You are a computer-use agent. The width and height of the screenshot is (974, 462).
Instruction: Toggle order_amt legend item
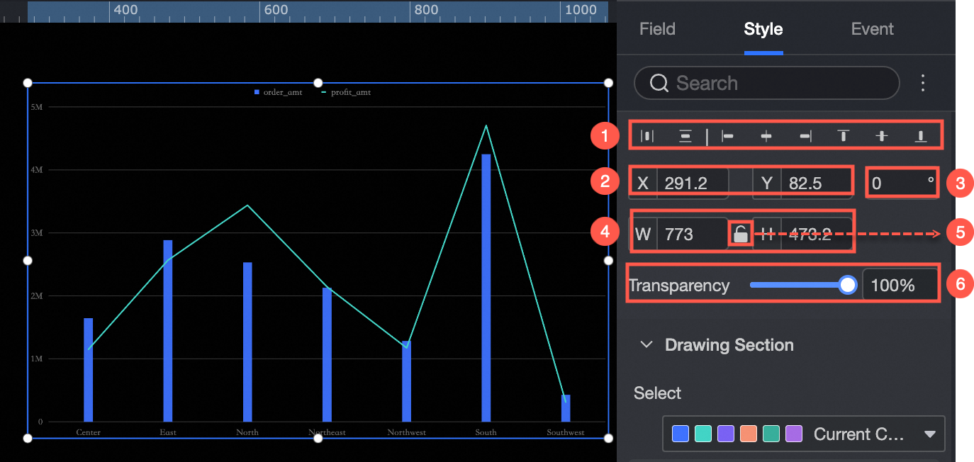(279, 92)
